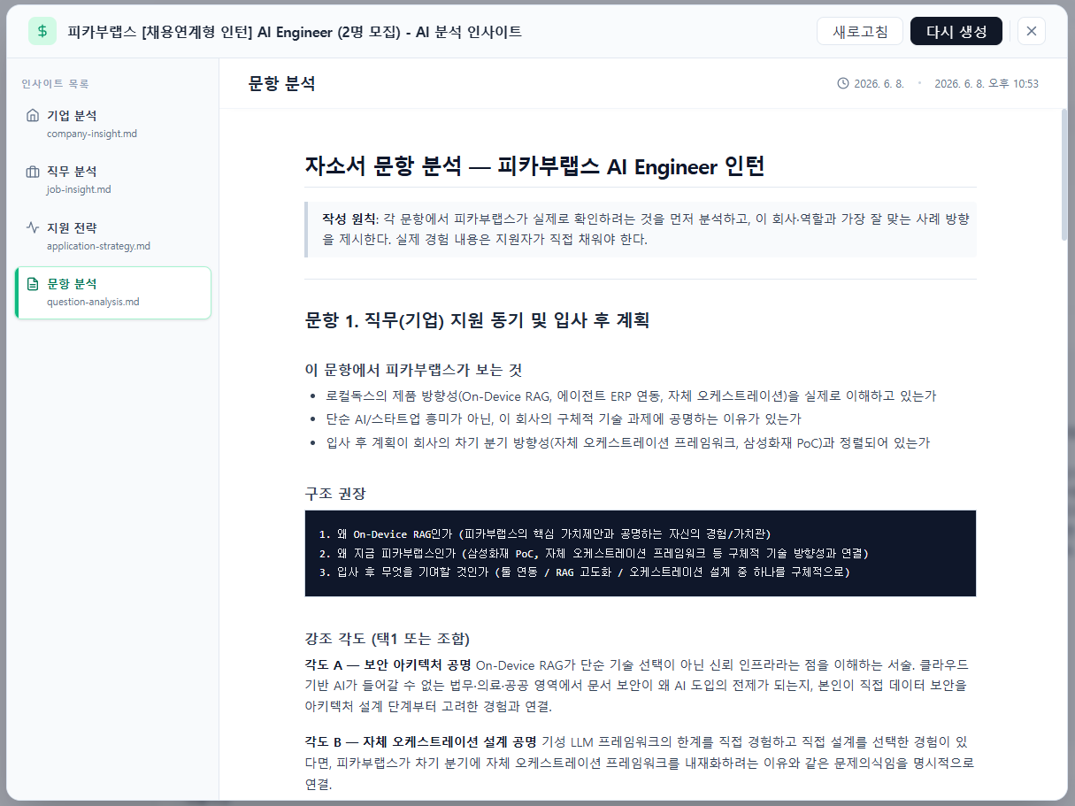
Task: Click the 새로고침 button
Action: coord(860,31)
